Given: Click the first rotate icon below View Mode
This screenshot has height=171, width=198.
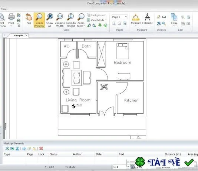Looking at the screenshot, I should (89, 25).
